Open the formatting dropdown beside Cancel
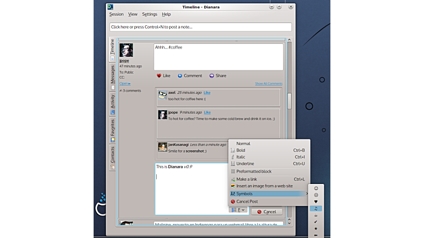 tap(238, 211)
